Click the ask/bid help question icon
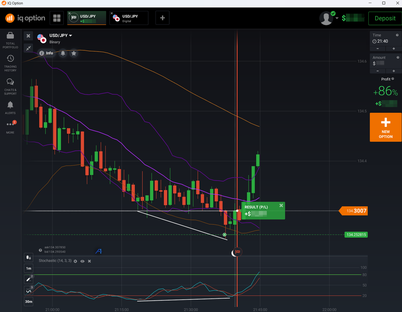Image resolution: width=402 pixels, height=312 pixels. (40, 250)
